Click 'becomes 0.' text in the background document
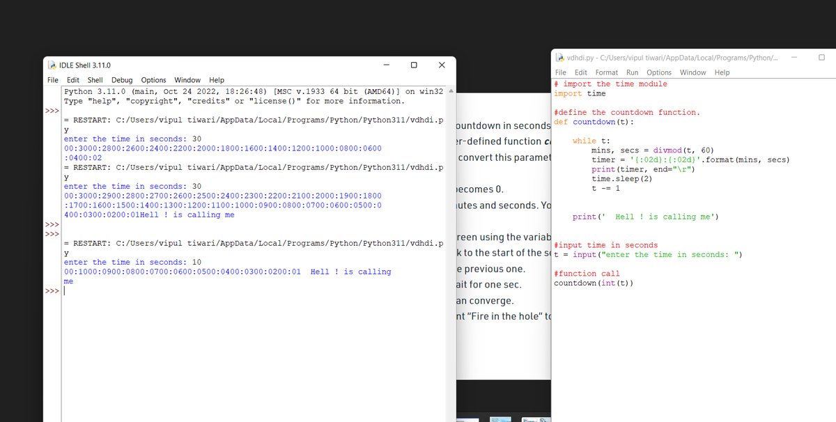The image size is (836, 422). coord(479,189)
